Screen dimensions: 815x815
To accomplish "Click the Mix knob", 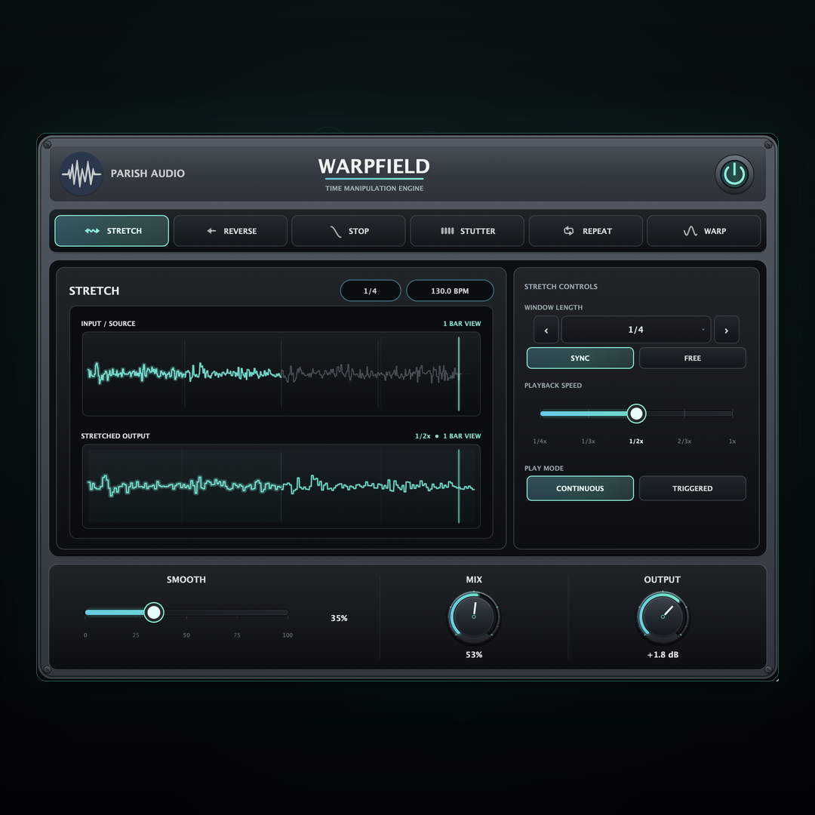I will (x=473, y=617).
